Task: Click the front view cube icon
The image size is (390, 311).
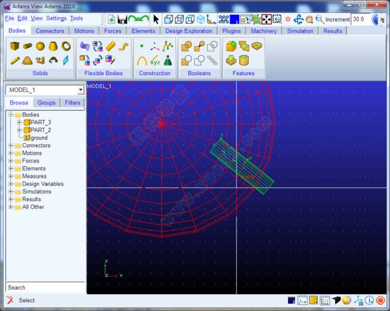Action: pos(169,20)
